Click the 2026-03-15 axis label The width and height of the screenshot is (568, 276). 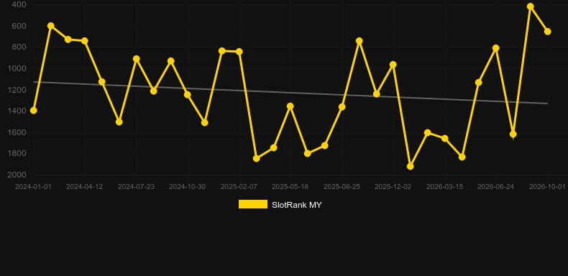point(444,187)
